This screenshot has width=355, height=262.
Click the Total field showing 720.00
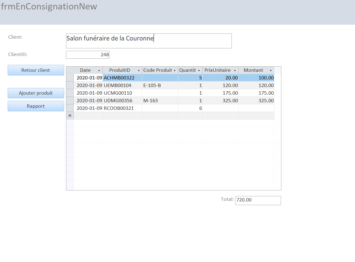click(258, 200)
